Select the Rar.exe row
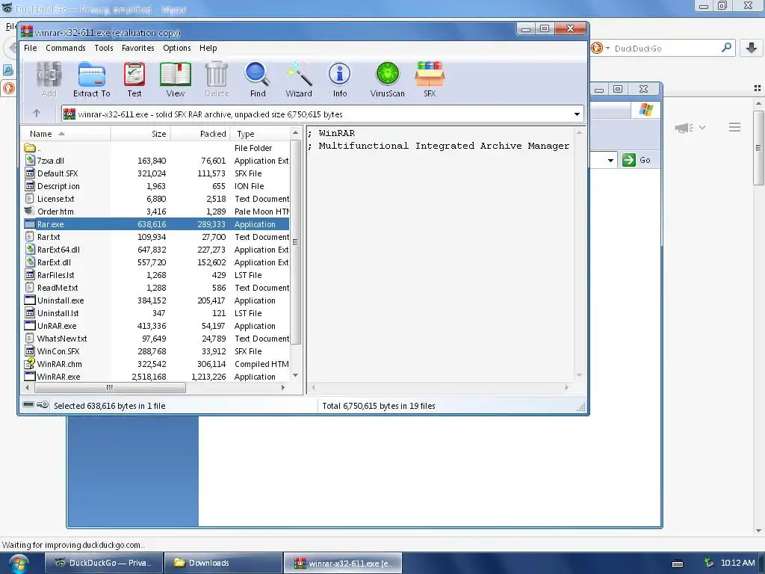 pyautogui.click(x=156, y=224)
